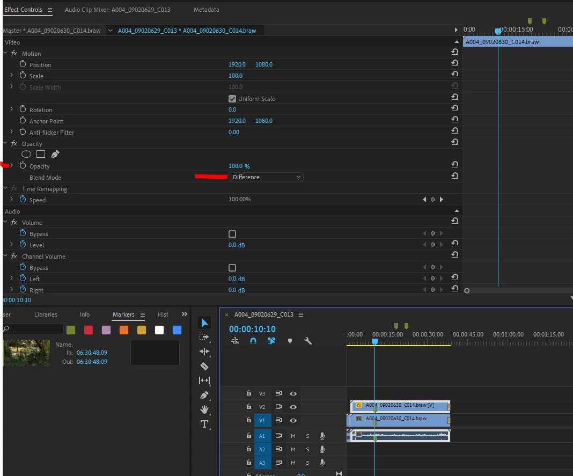Toggle Uniform Scale checkbox
The image size is (573, 476).
click(232, 99)
